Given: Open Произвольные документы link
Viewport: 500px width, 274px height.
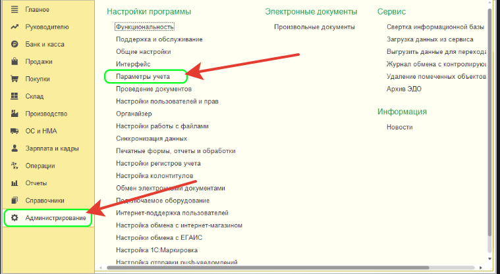Looking at the screenshot, I should click(x=314, y=27).
